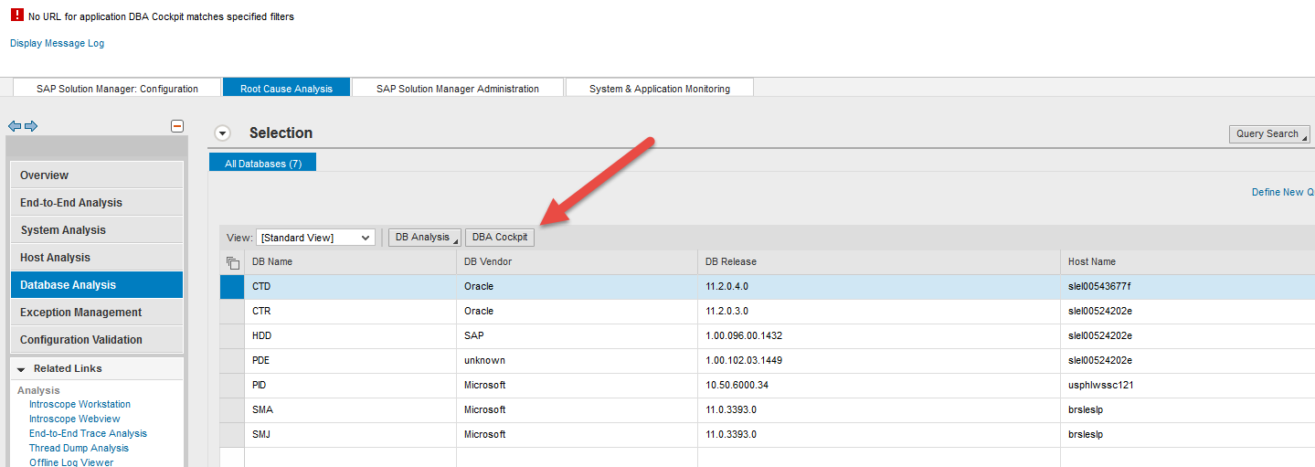1315x467 pixels.
Task: Select the SMJ row selector cell
Action: click(x=232, y=435)
